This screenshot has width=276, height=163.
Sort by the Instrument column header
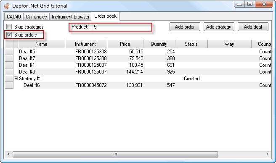pyautogui.click(x=86, y=44)
